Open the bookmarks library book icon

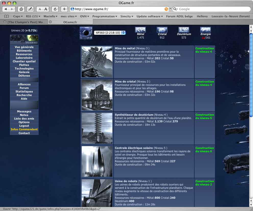6,16
